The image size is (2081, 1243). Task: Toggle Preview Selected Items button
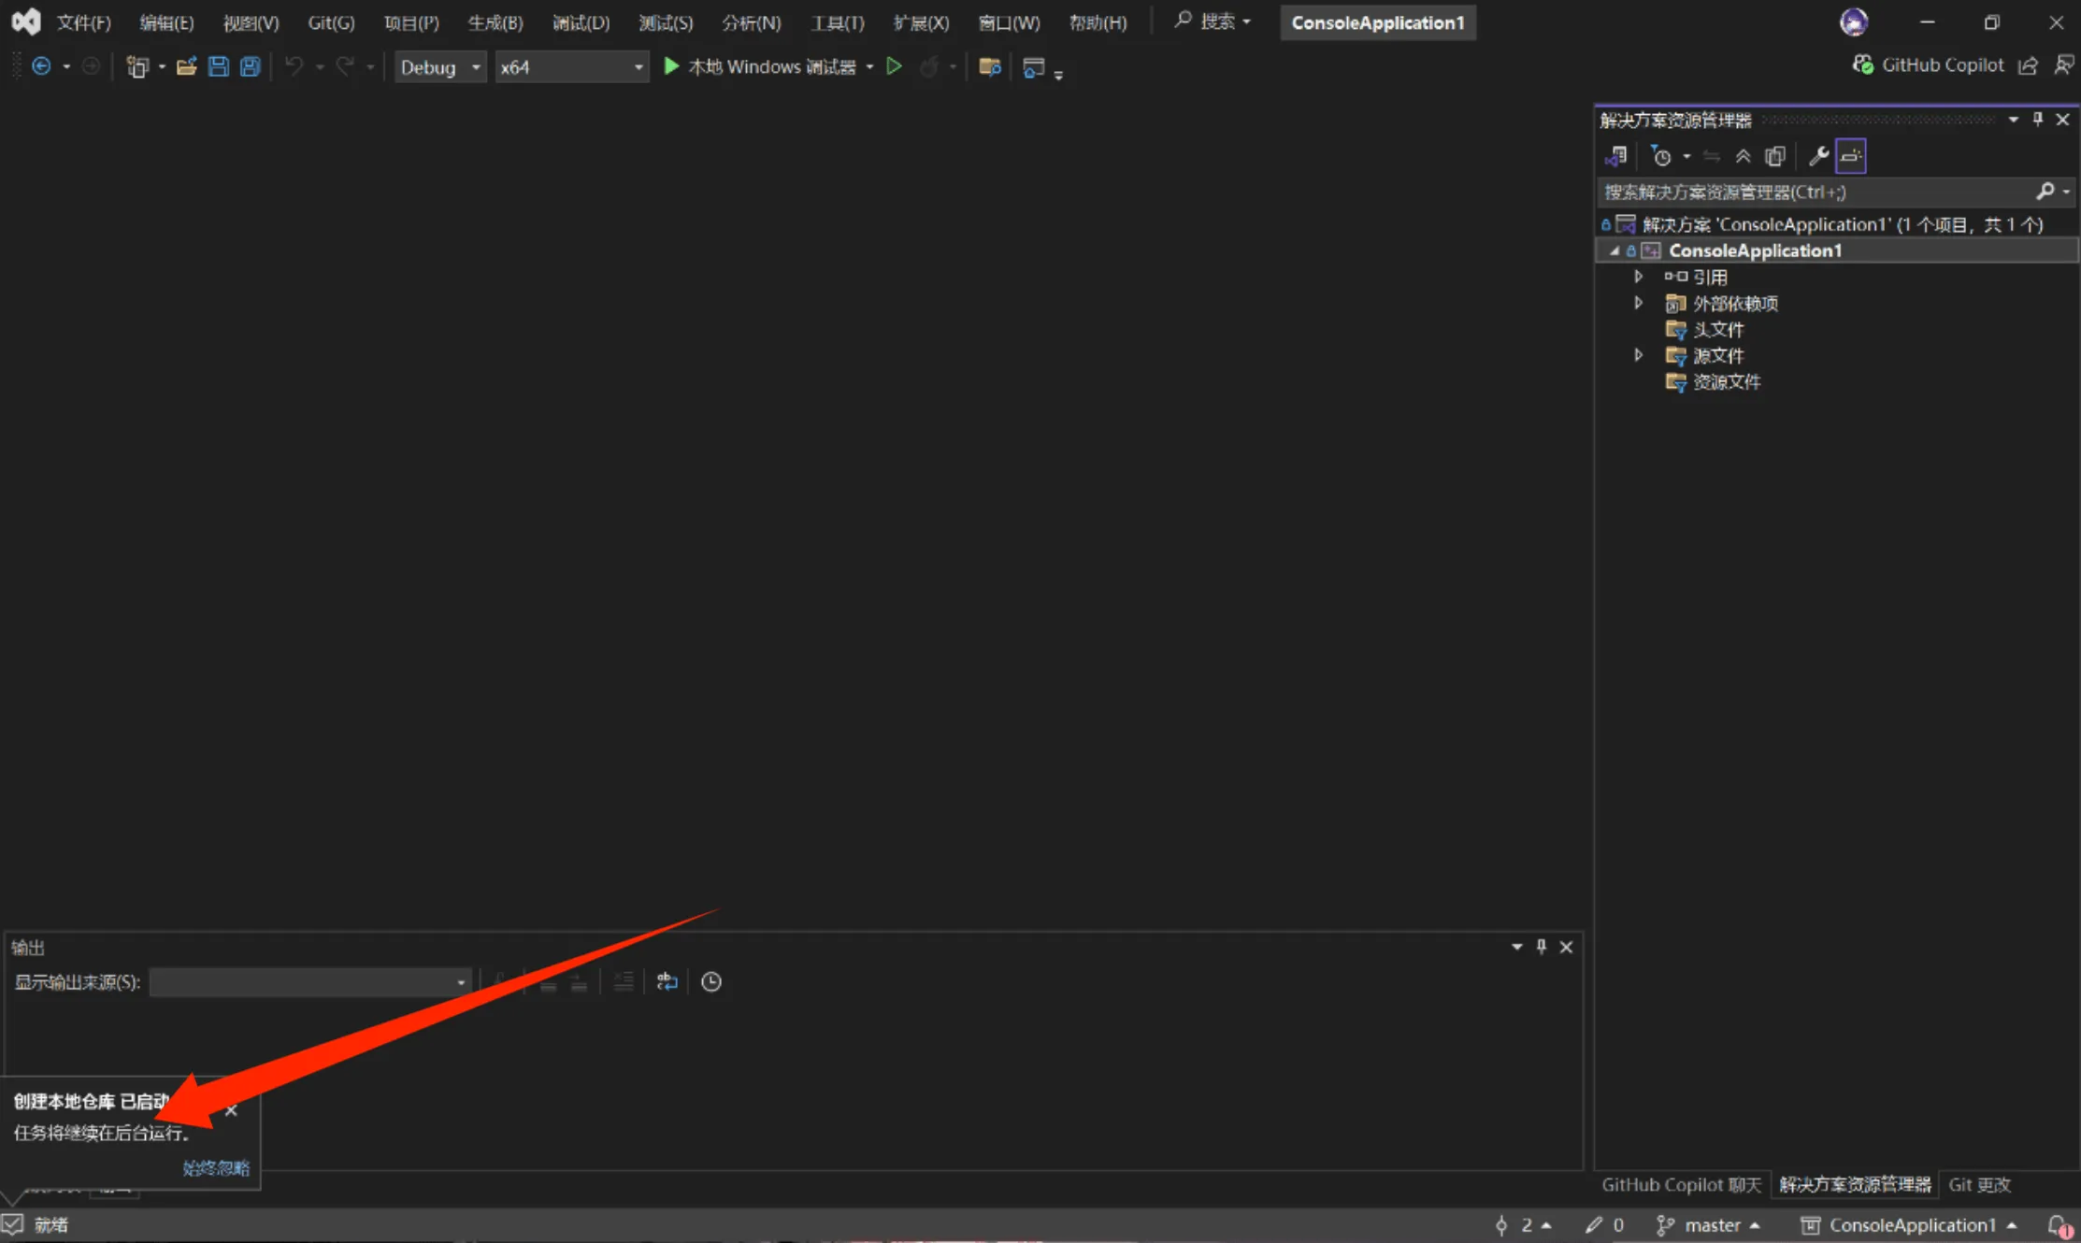[1850, 156]
